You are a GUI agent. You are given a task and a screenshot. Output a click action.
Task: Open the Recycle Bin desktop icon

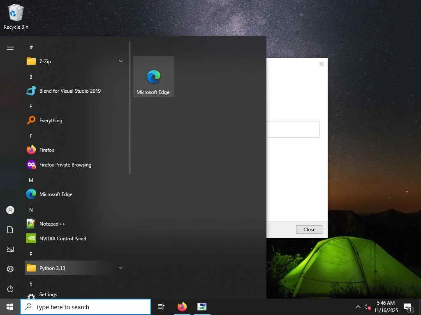pyautogui.click(x=16, y=16)
